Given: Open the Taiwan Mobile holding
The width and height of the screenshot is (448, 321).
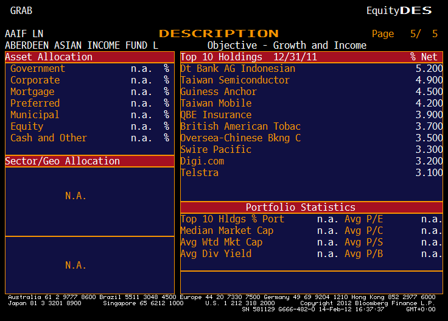Looking at the screenshot, I should [x=216, y=104].
